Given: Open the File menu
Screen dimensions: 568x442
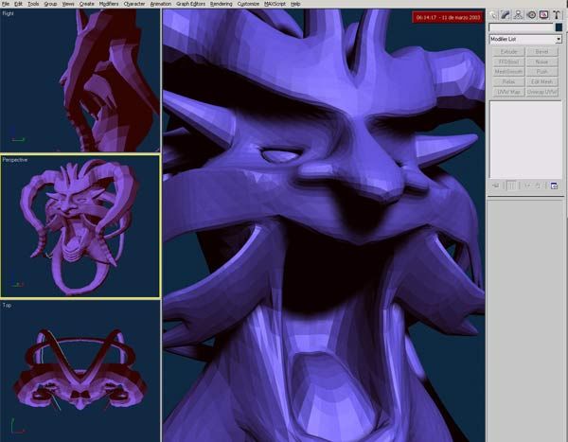Looking at the screenshot, I should (6, 4).
